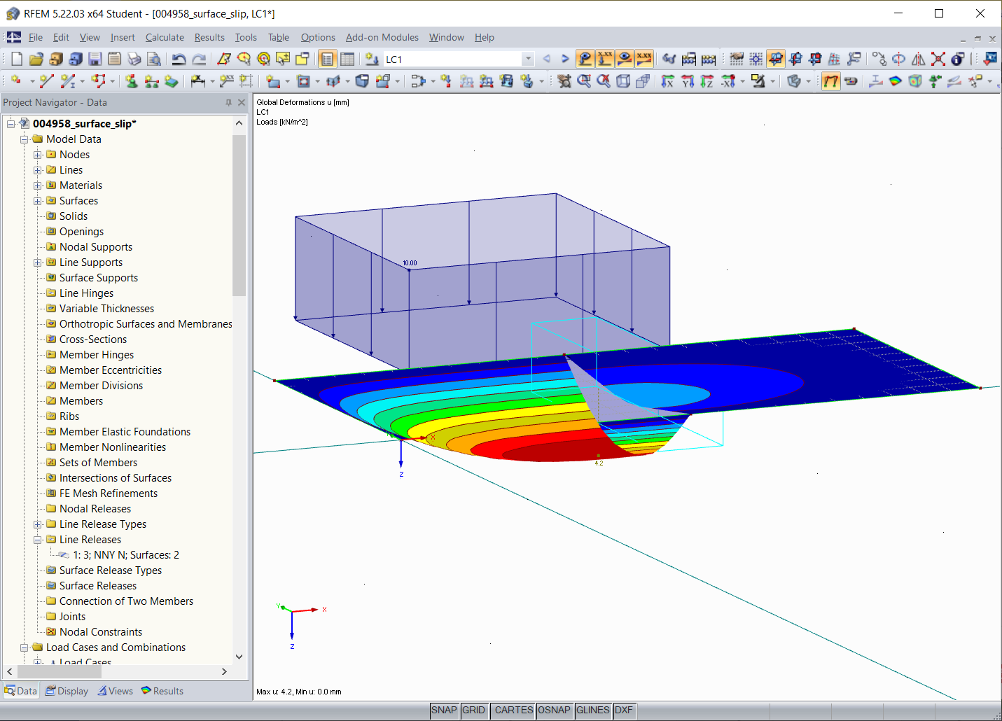Select line release '1: 3; NNY N; Surfaces: 2'
This screenshot has height=721, width=1002.
click(x=126, y=555)
